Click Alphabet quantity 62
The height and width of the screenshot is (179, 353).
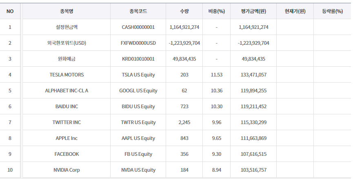184,91
